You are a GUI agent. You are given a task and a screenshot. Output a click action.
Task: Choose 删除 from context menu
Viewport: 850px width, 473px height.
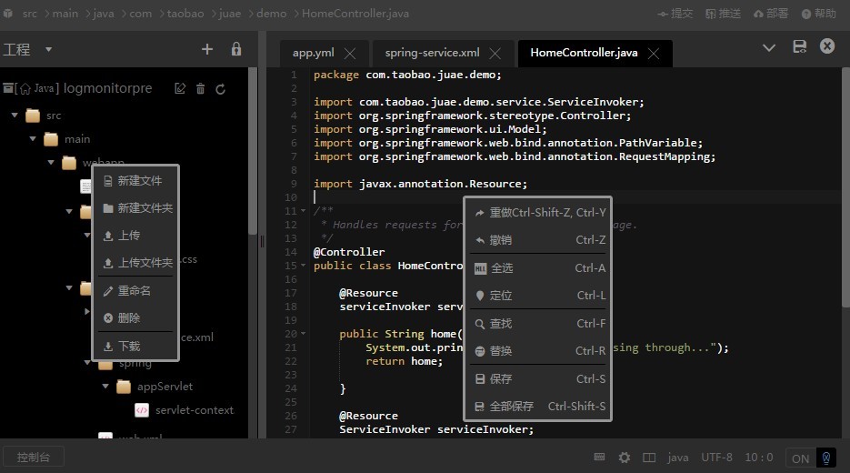135,317
